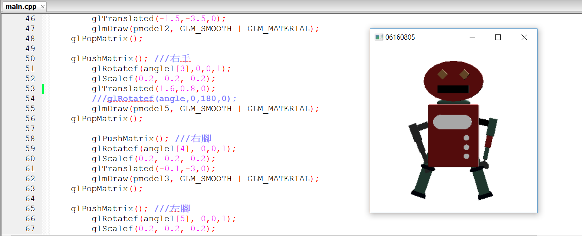The height and width of the screenshot is (236, 582).
Task: Click the 06160805 window app icon
Action: tap(379, 37)
